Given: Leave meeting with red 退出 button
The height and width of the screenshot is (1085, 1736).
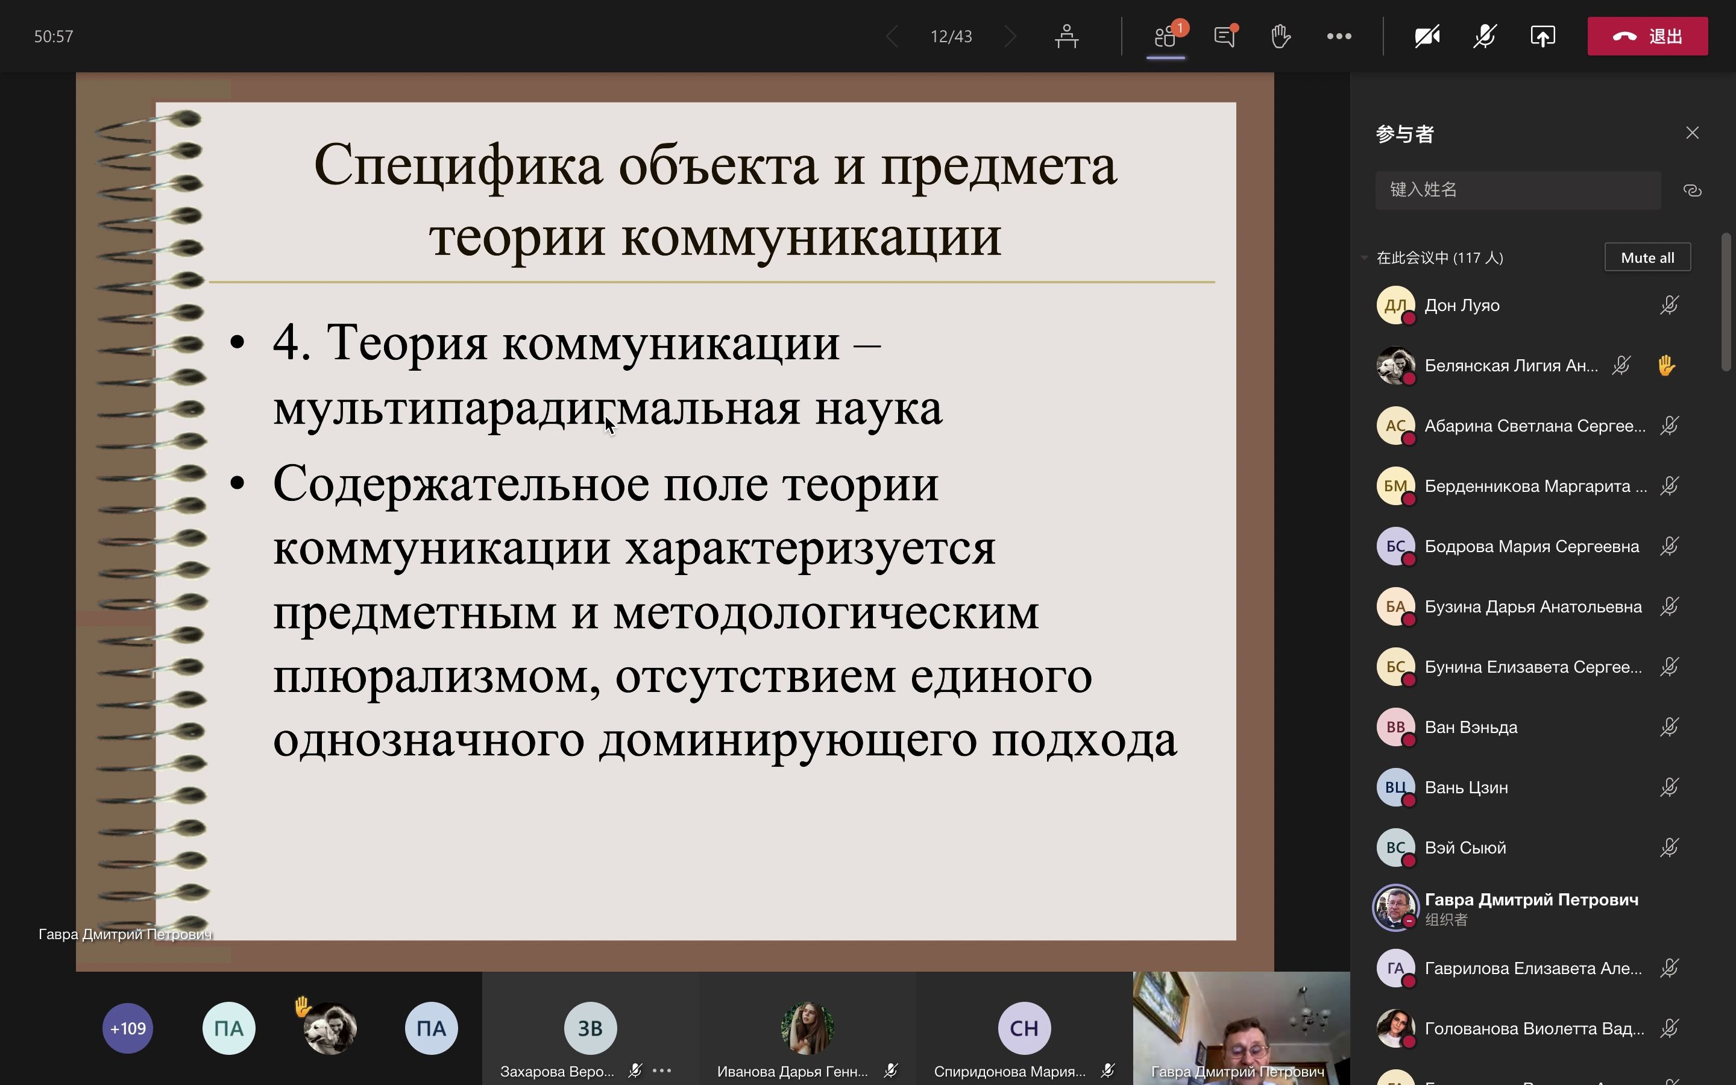Looking at the screenshot, I should coord(1647,36).
